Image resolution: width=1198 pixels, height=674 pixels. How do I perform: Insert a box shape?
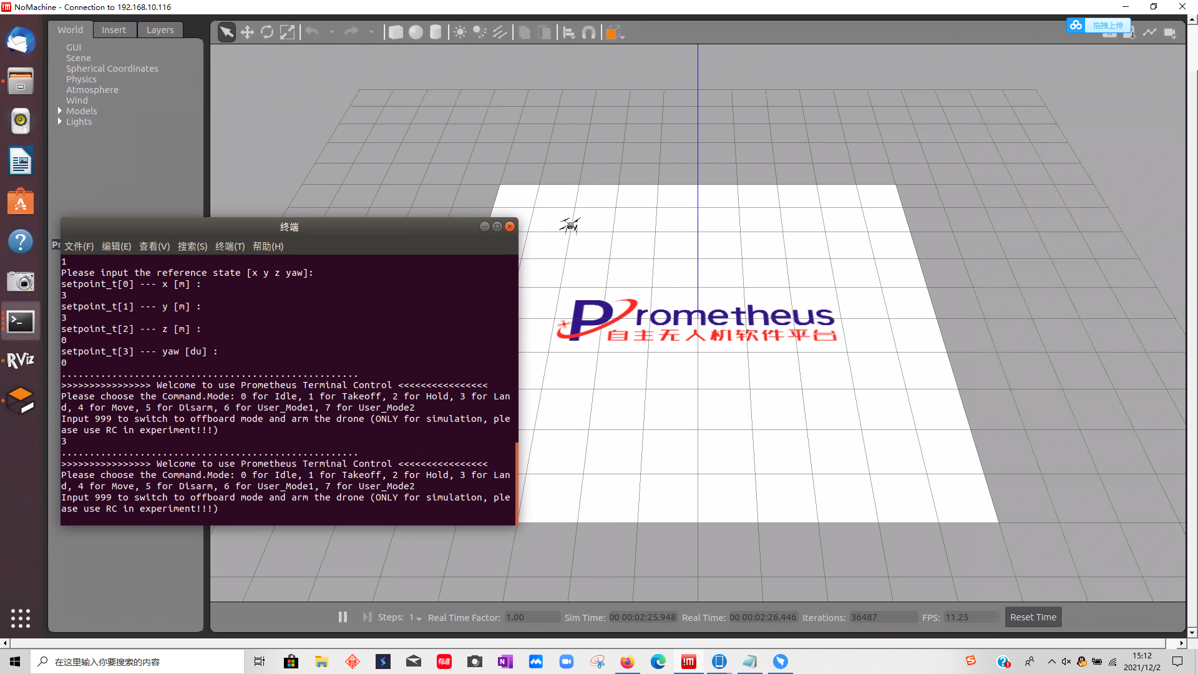coord(396,32)
